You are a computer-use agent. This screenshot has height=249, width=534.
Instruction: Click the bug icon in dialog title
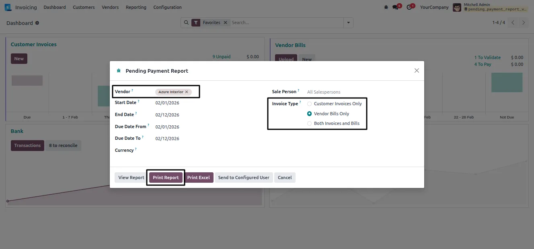click(x=119, y=71)
